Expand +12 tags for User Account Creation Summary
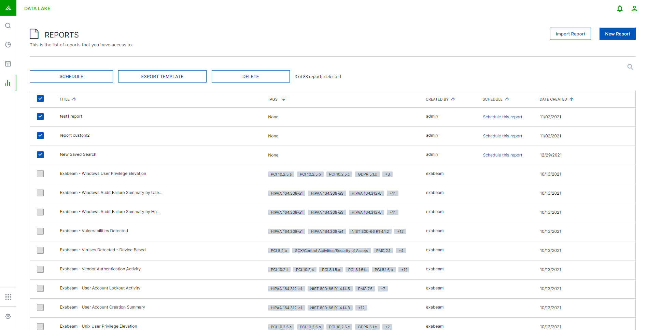 click(362, 308)
